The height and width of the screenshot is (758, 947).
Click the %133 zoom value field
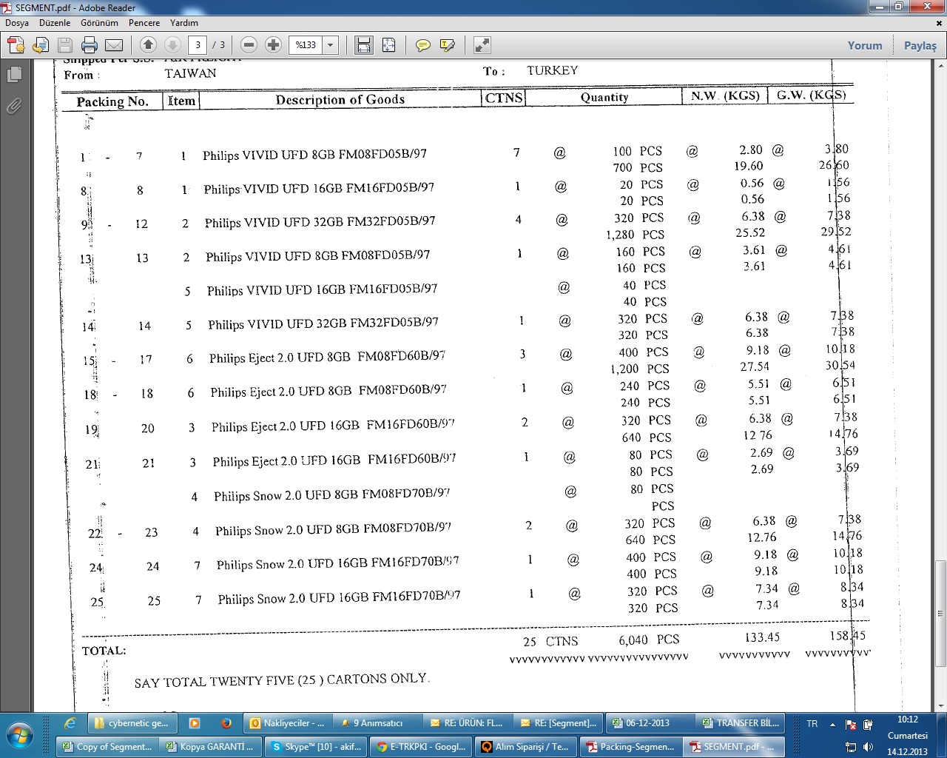click(306, 45)
